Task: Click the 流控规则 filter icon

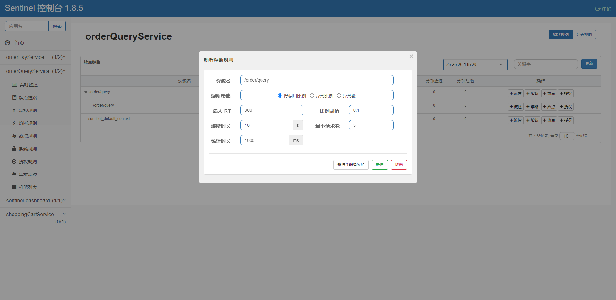Action: (14, 110)
